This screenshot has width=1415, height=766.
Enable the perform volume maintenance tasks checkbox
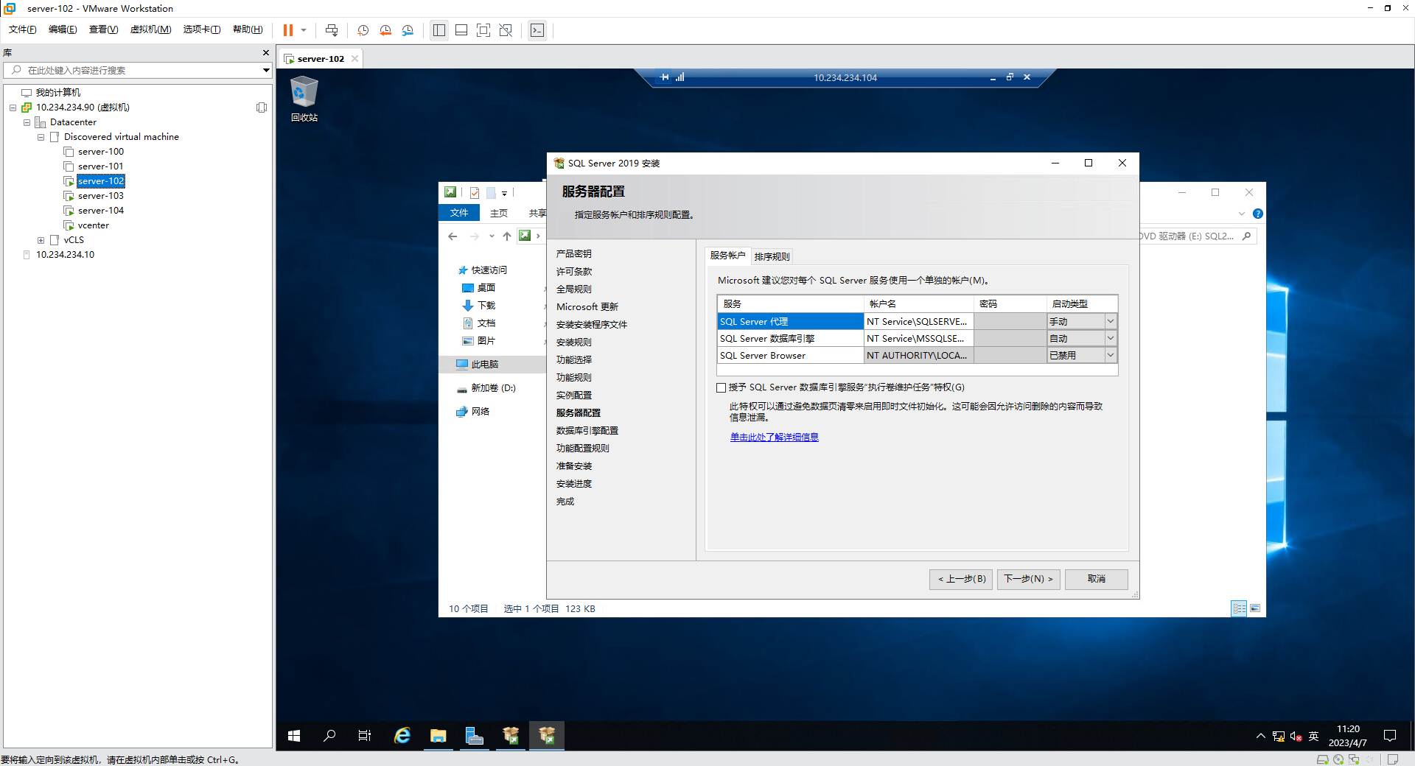pos(722,387)
